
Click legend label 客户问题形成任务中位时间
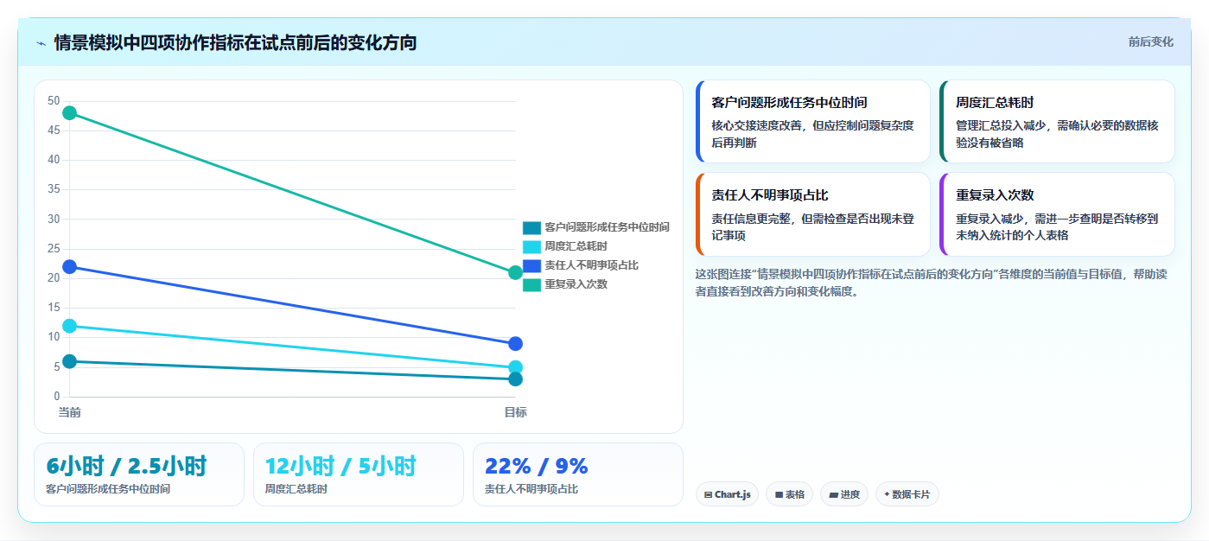coord(607,227)
